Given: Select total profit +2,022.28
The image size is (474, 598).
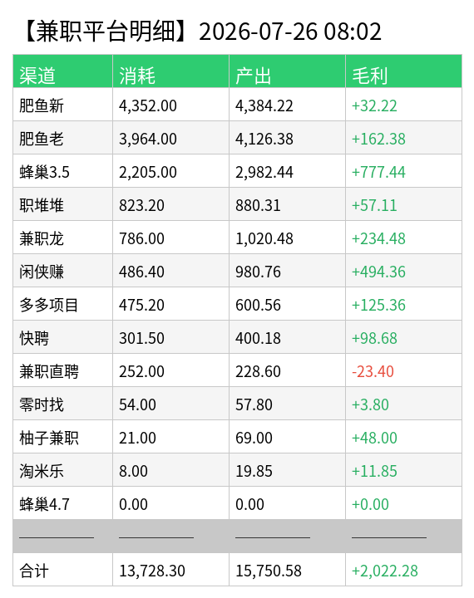Looking at the screenshot, I should [385, 571].
